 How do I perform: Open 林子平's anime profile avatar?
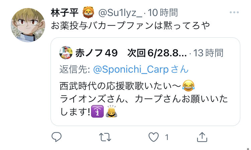point(28,25)
